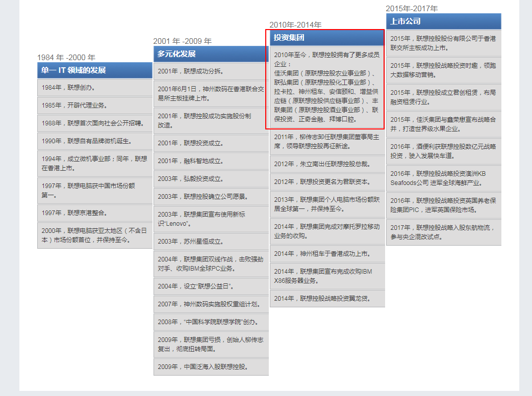Click the row 1984年，联想创办
The image size is (532, 396).
point(95,88)
